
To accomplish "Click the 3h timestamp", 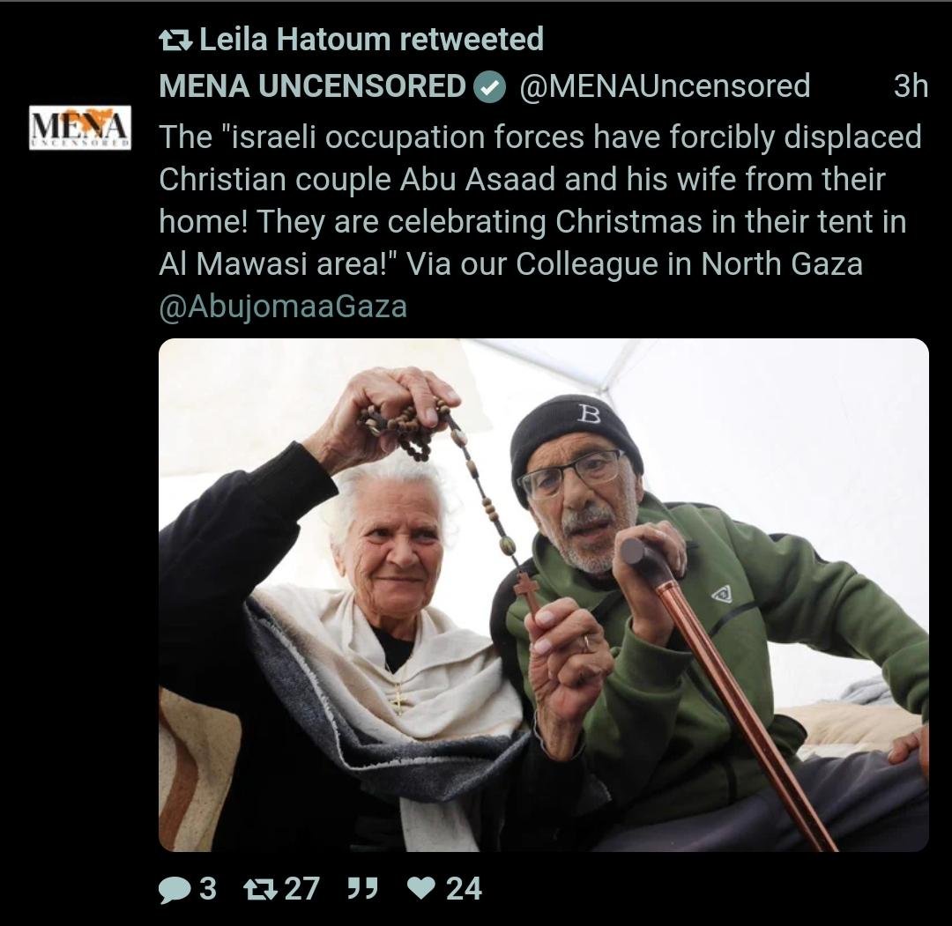I will pyautogui.click(x=911, y=86).
